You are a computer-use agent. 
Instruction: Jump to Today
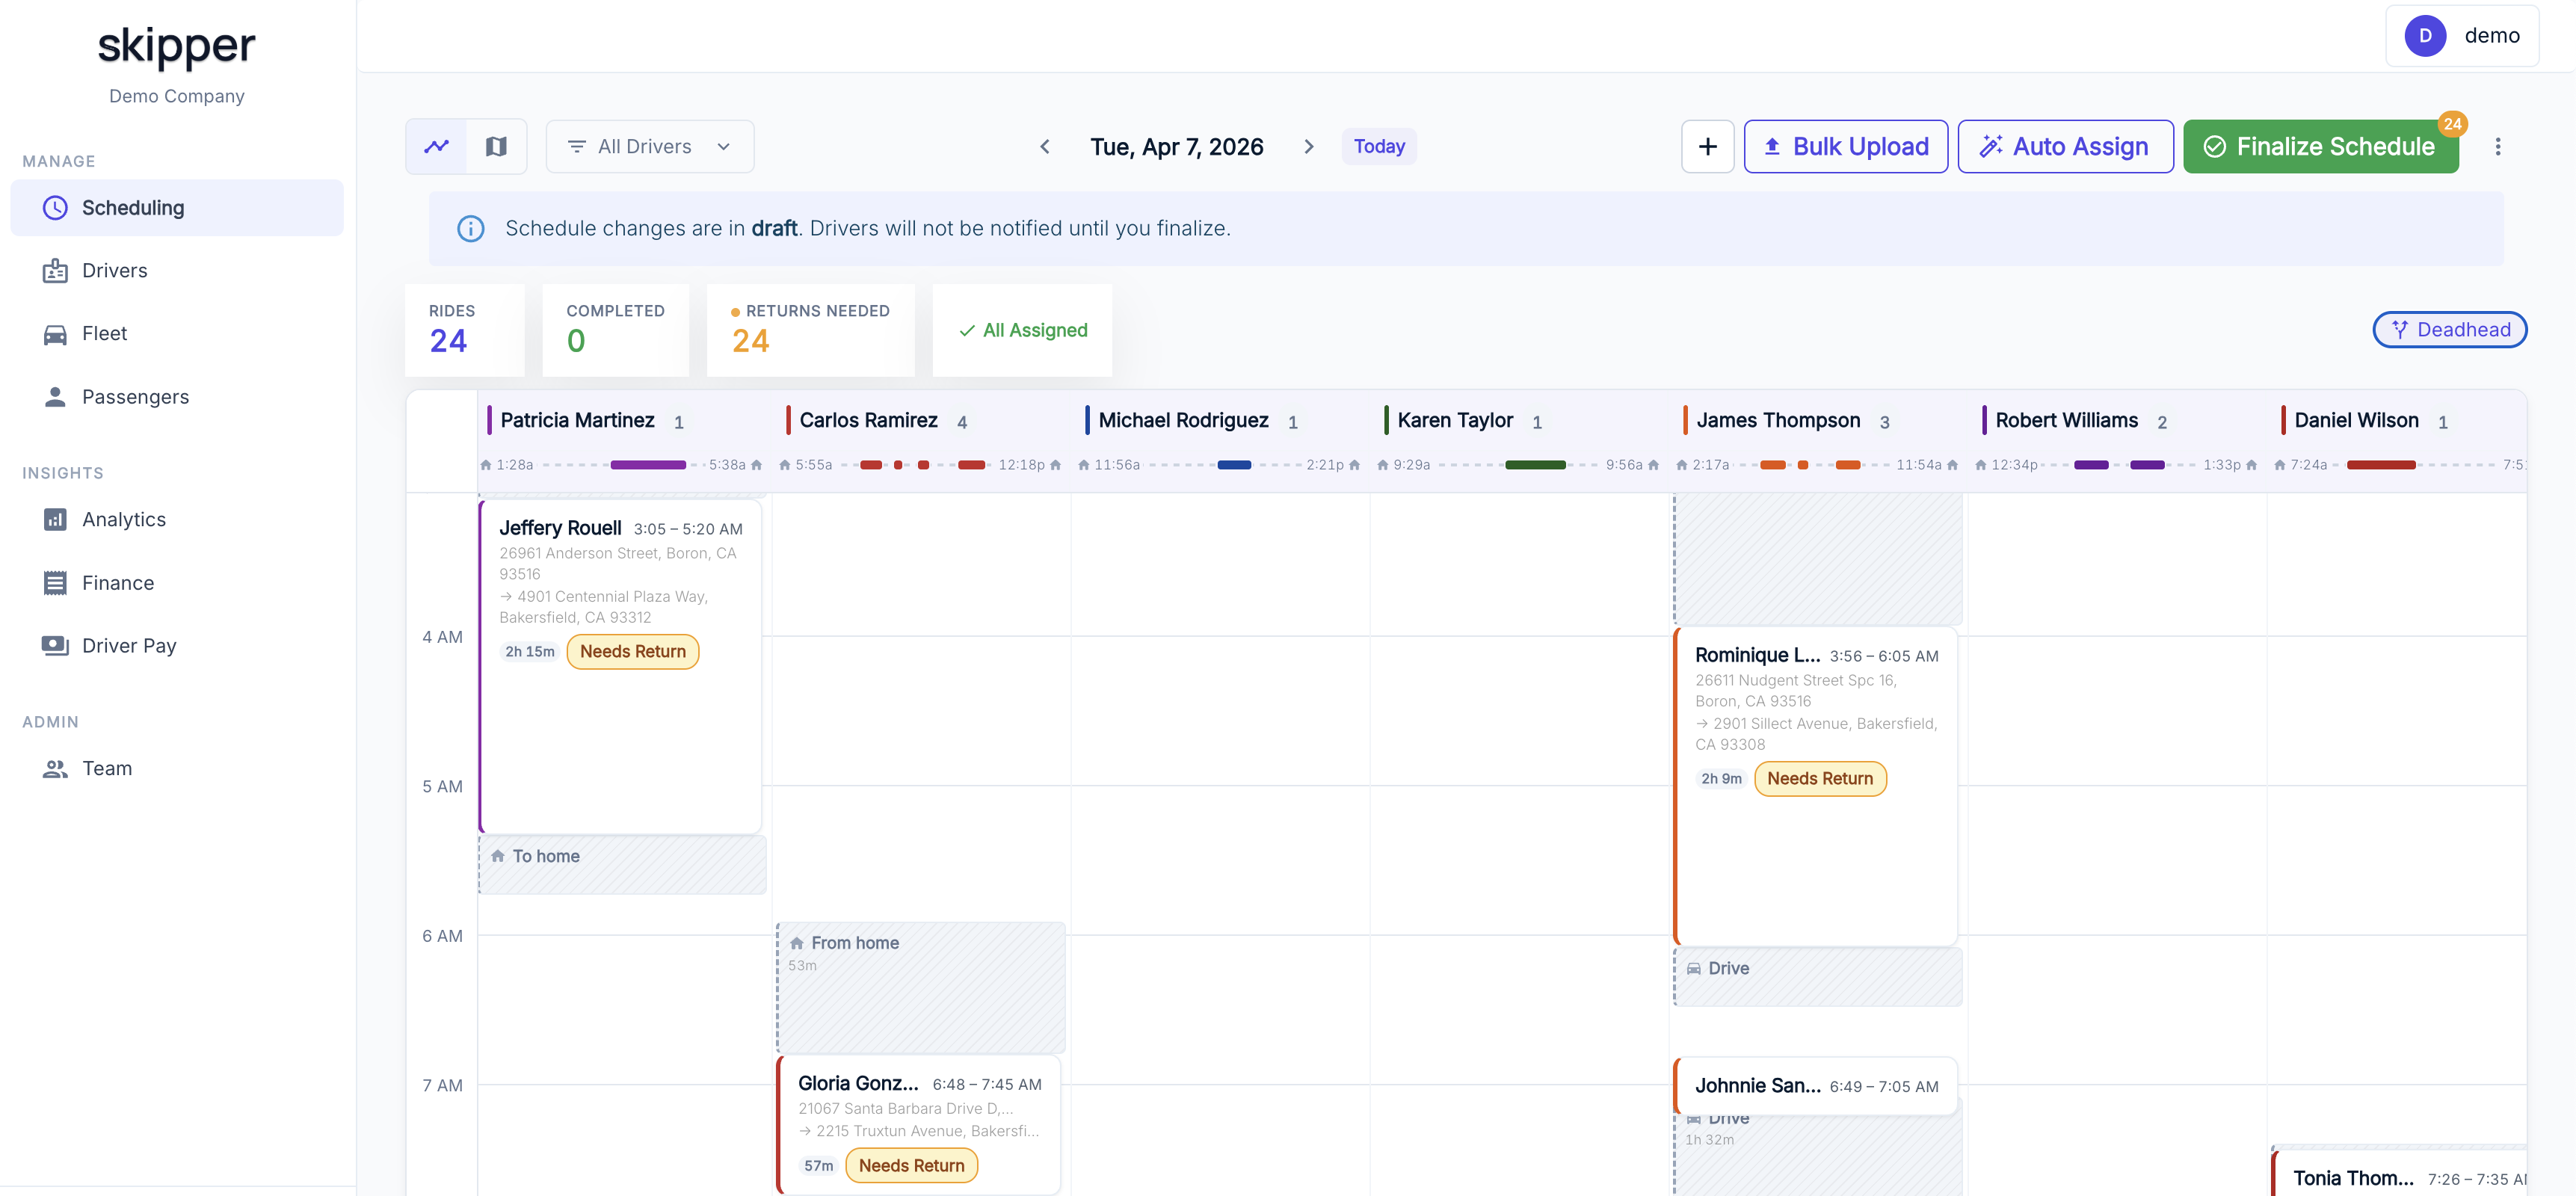coord(1379,147)
